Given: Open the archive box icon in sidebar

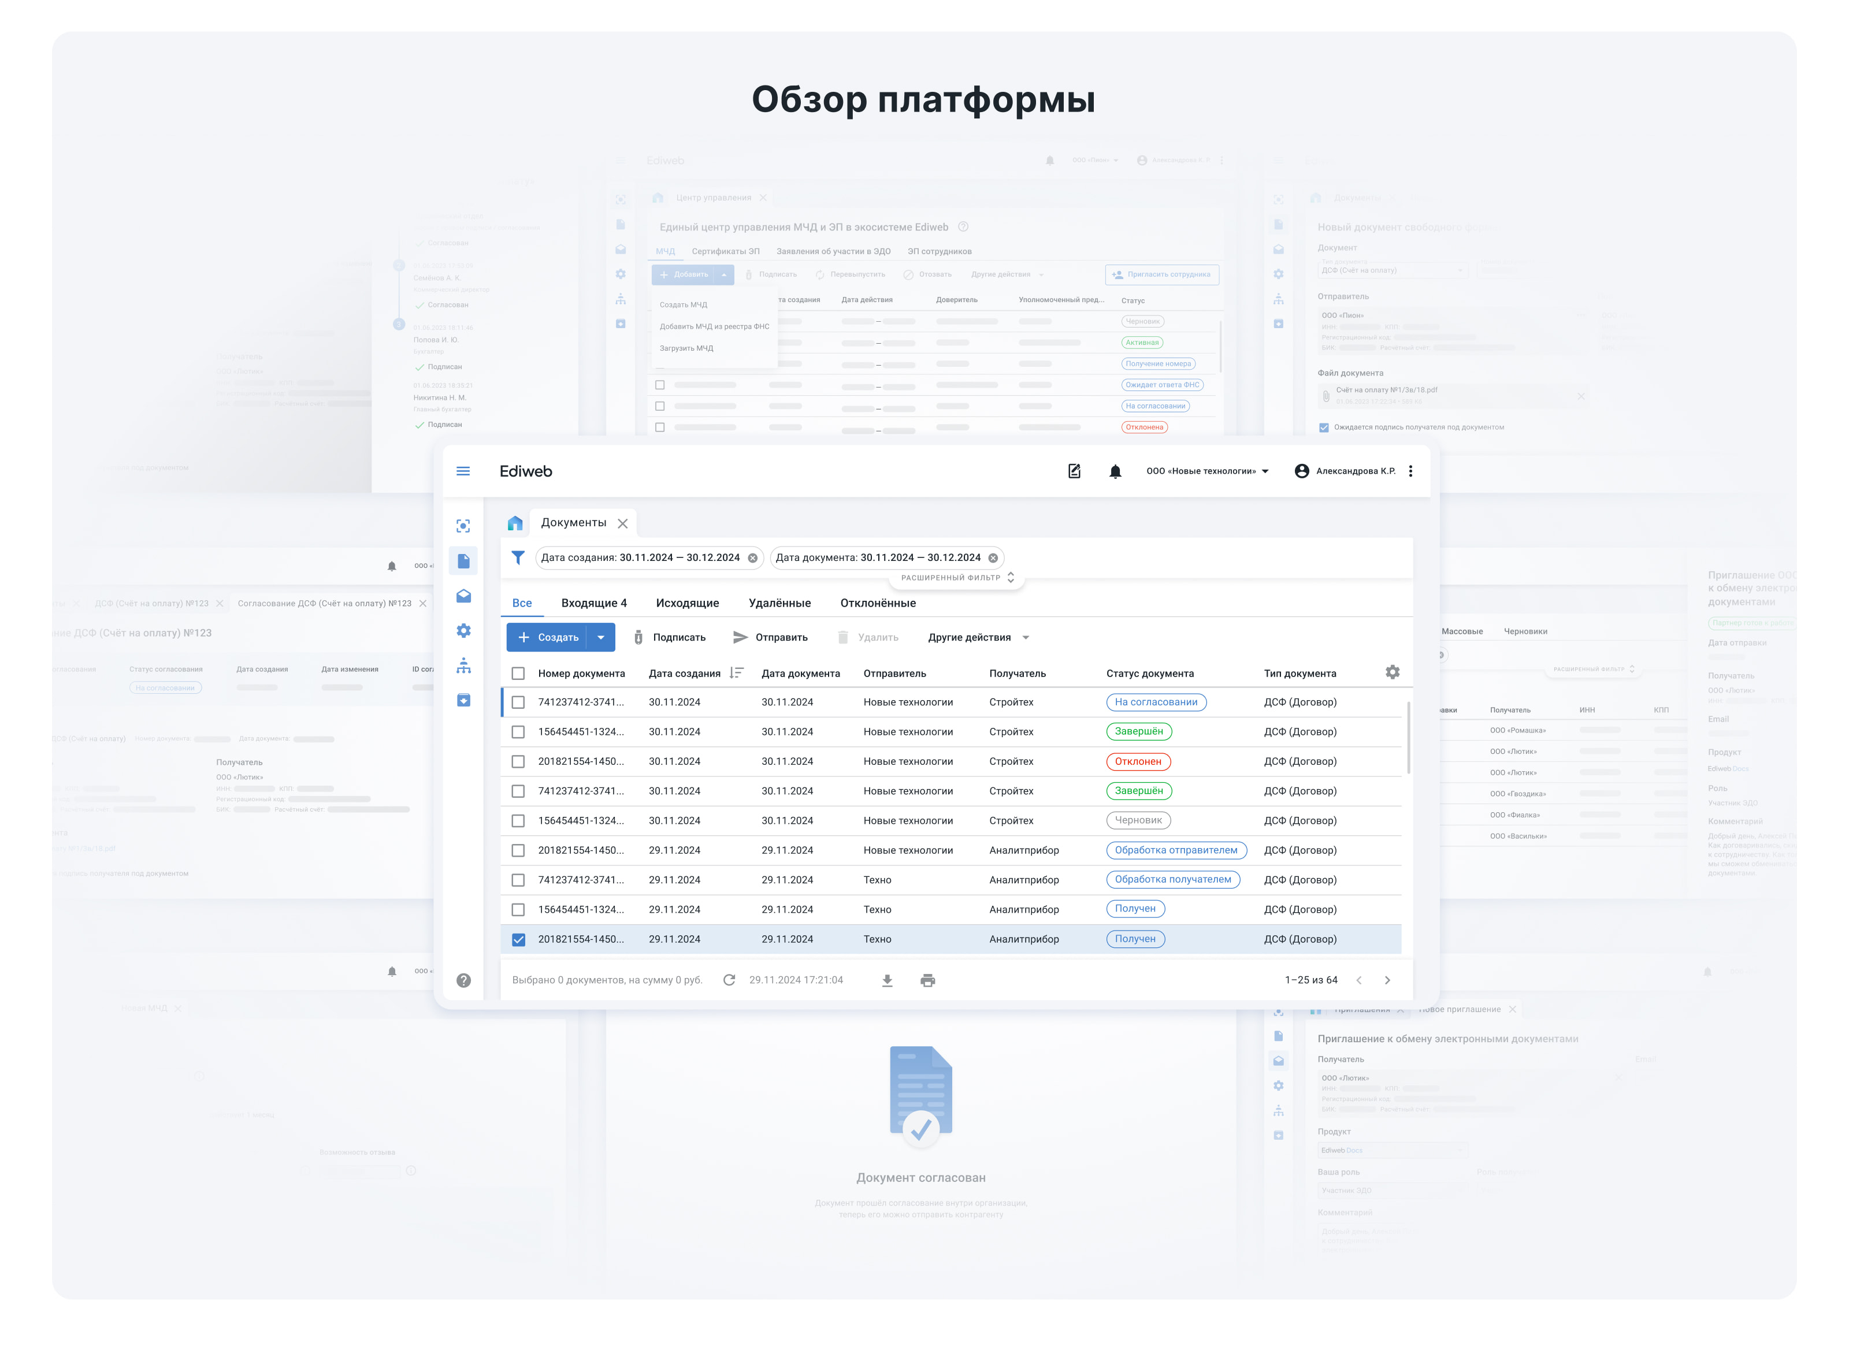Looking at the screenshot, I should [x=463, y=700].
